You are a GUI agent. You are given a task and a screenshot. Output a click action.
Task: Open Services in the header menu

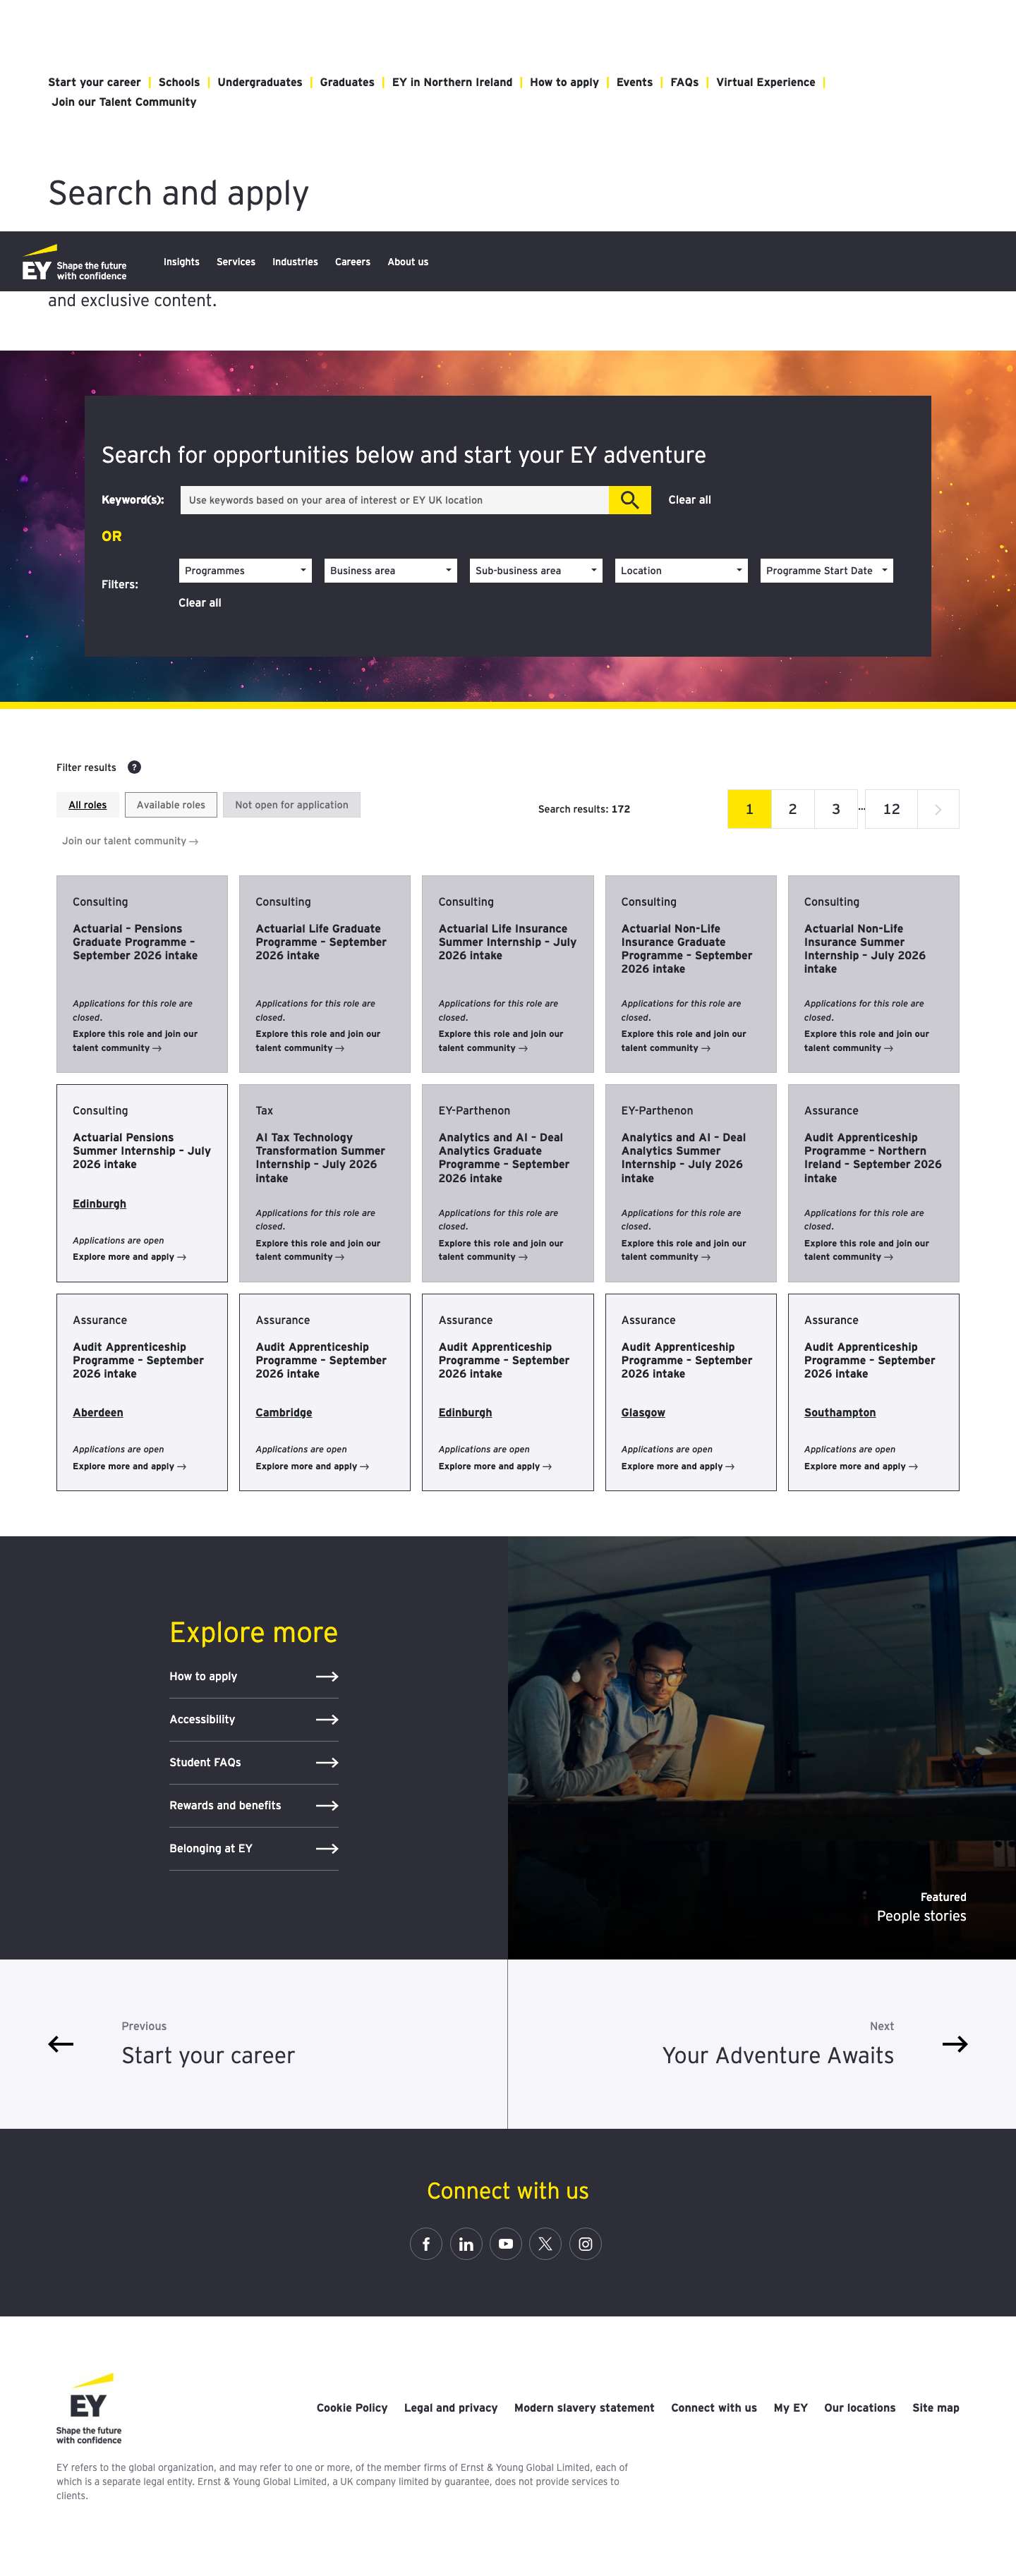click(x=236, y=262)
